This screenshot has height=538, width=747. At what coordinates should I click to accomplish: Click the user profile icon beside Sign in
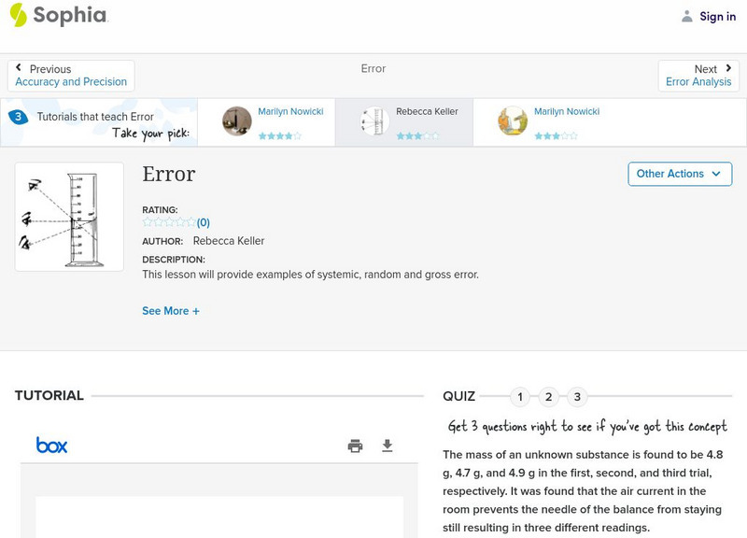[x=686, y=16]
